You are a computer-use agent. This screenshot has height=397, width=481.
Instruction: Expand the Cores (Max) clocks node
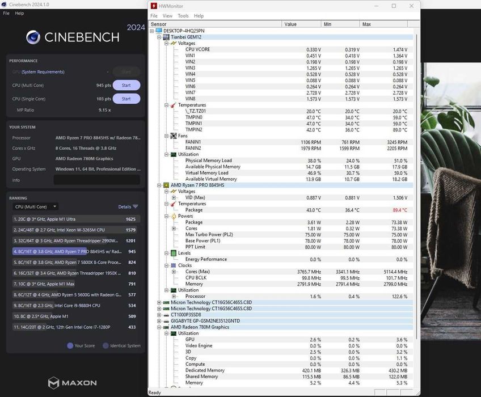click(x=174, y=272)
